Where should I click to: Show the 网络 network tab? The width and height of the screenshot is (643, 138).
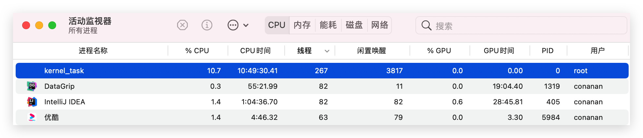pyautogui.click(x=380, y=25)
